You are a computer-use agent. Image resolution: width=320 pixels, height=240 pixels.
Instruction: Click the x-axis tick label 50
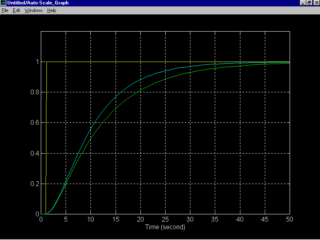289,219
